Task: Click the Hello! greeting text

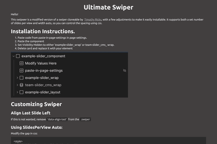Action: [14, 14]
